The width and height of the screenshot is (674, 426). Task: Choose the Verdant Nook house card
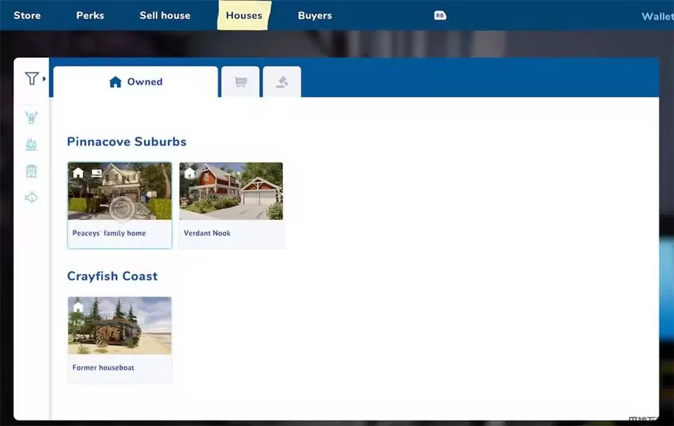click(x=231, y=205)
